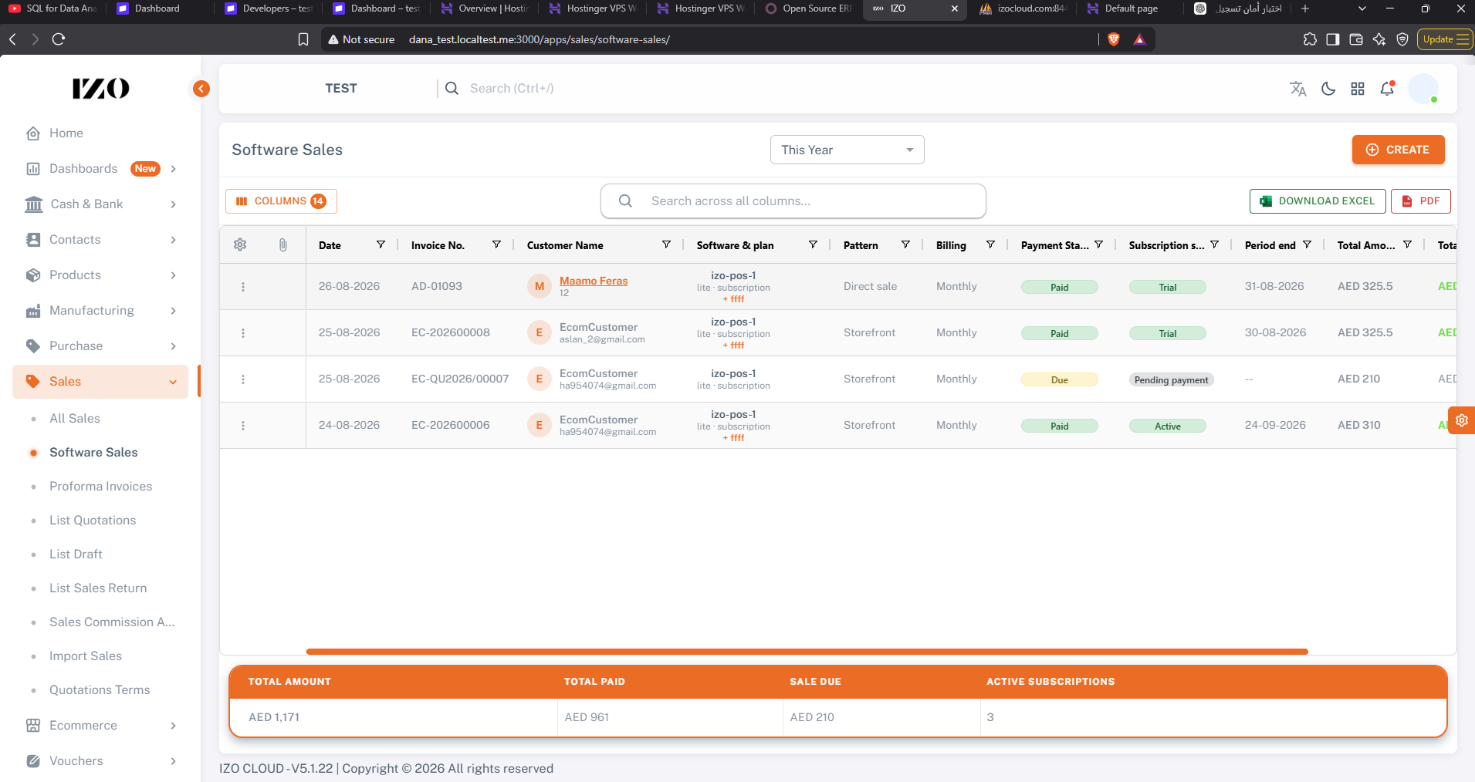
Task: Click the Due payment status badge
Action: 1059,379
